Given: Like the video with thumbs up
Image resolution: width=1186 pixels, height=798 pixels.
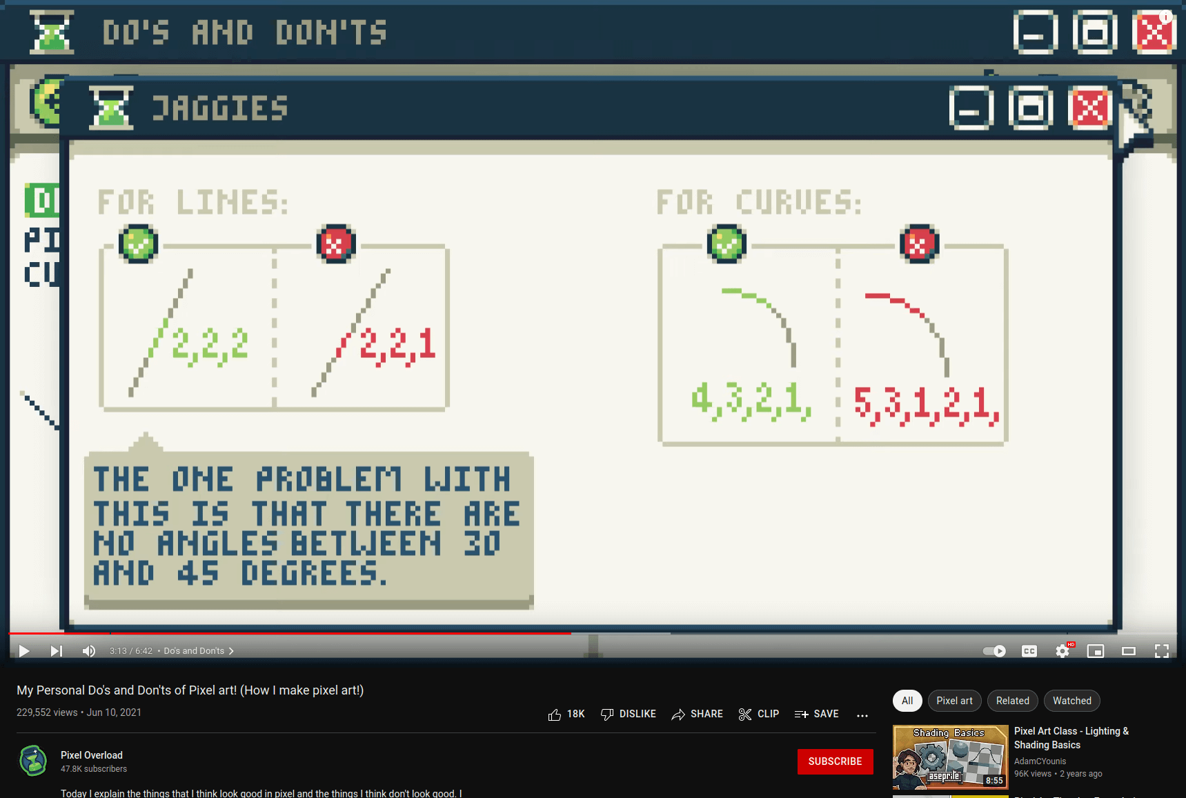Looking at the screenshot, I should pyautogui.click(x=566, y=715).
